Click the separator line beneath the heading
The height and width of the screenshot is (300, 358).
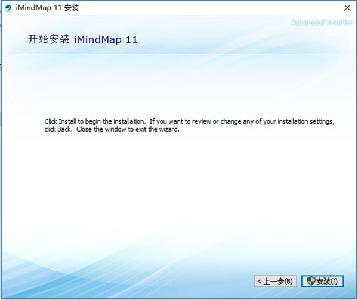point(174,54)
